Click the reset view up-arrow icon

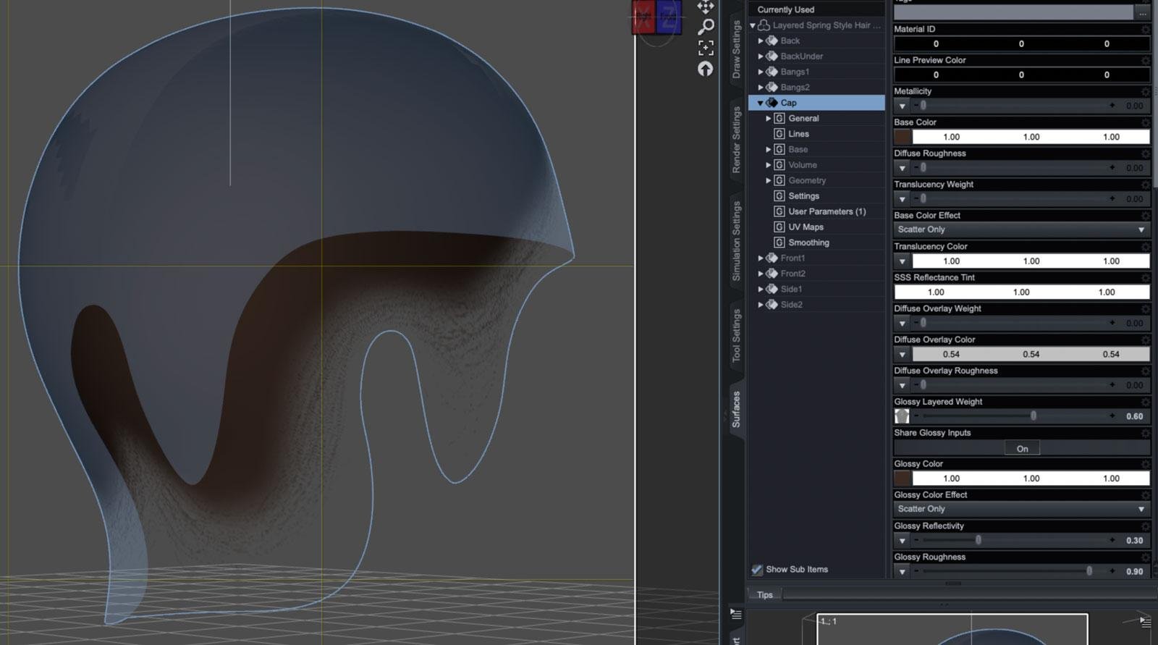click(x=706, y=69)
